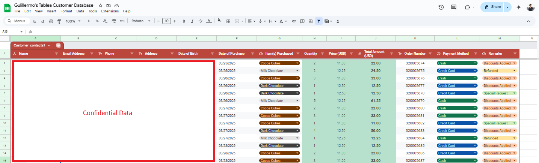Insert a chart using toolbar icon
This screenshot has height=163, width=539.
[310, 21]
